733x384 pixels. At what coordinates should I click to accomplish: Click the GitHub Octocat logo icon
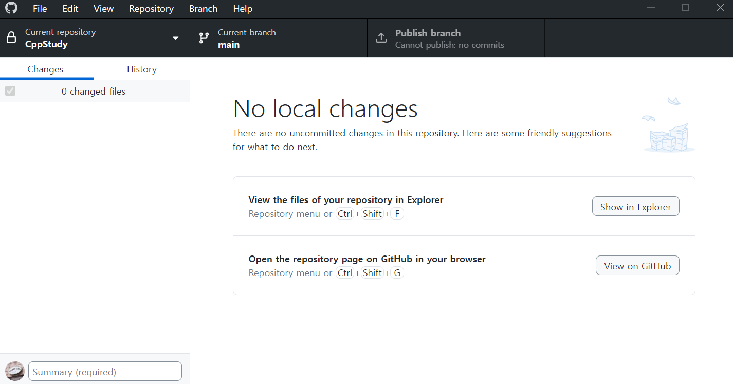pos(11,8)
